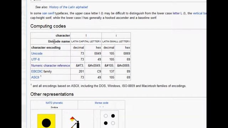Image resolution: width=228 pixels, height=128 pixels.
Task: Click the flag semaphore figure image
Action: pyautogui.click(x=75, y=122)
